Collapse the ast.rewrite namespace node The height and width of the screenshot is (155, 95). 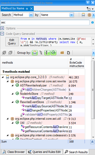coord(8,81)
